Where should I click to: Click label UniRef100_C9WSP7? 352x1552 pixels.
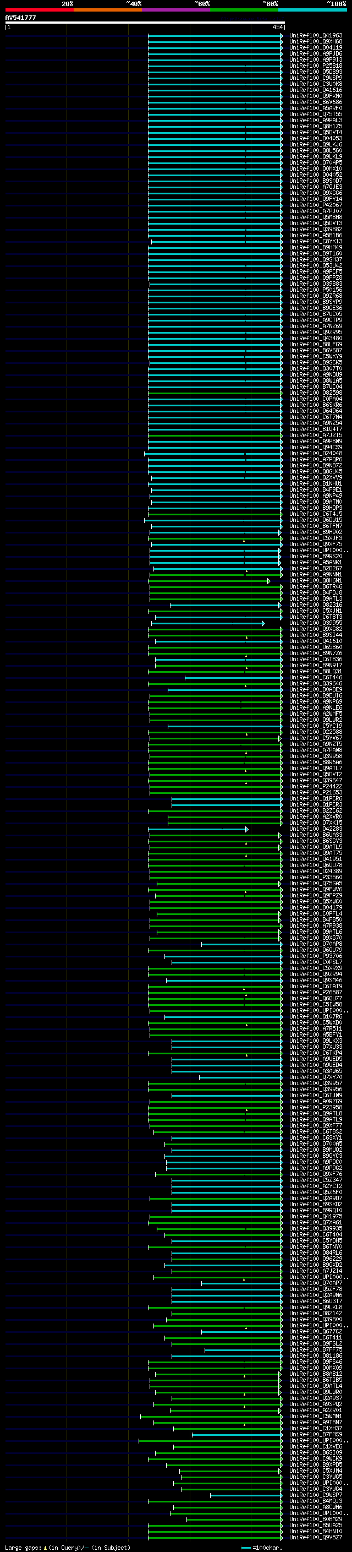(x=315, y=1495)
